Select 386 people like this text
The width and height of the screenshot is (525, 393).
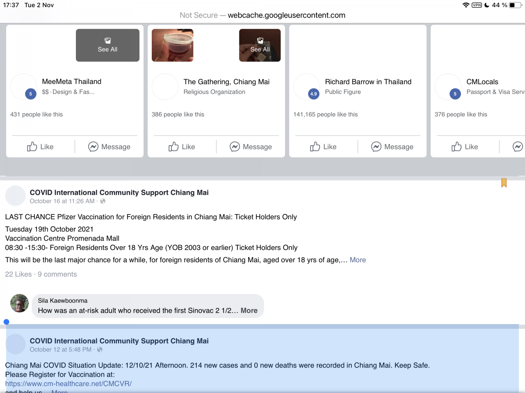[178, 114]
